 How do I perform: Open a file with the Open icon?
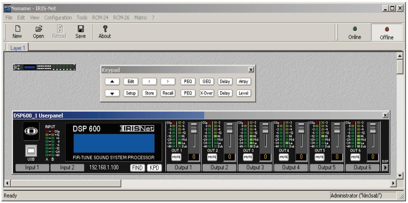click(x=38, y=32)
